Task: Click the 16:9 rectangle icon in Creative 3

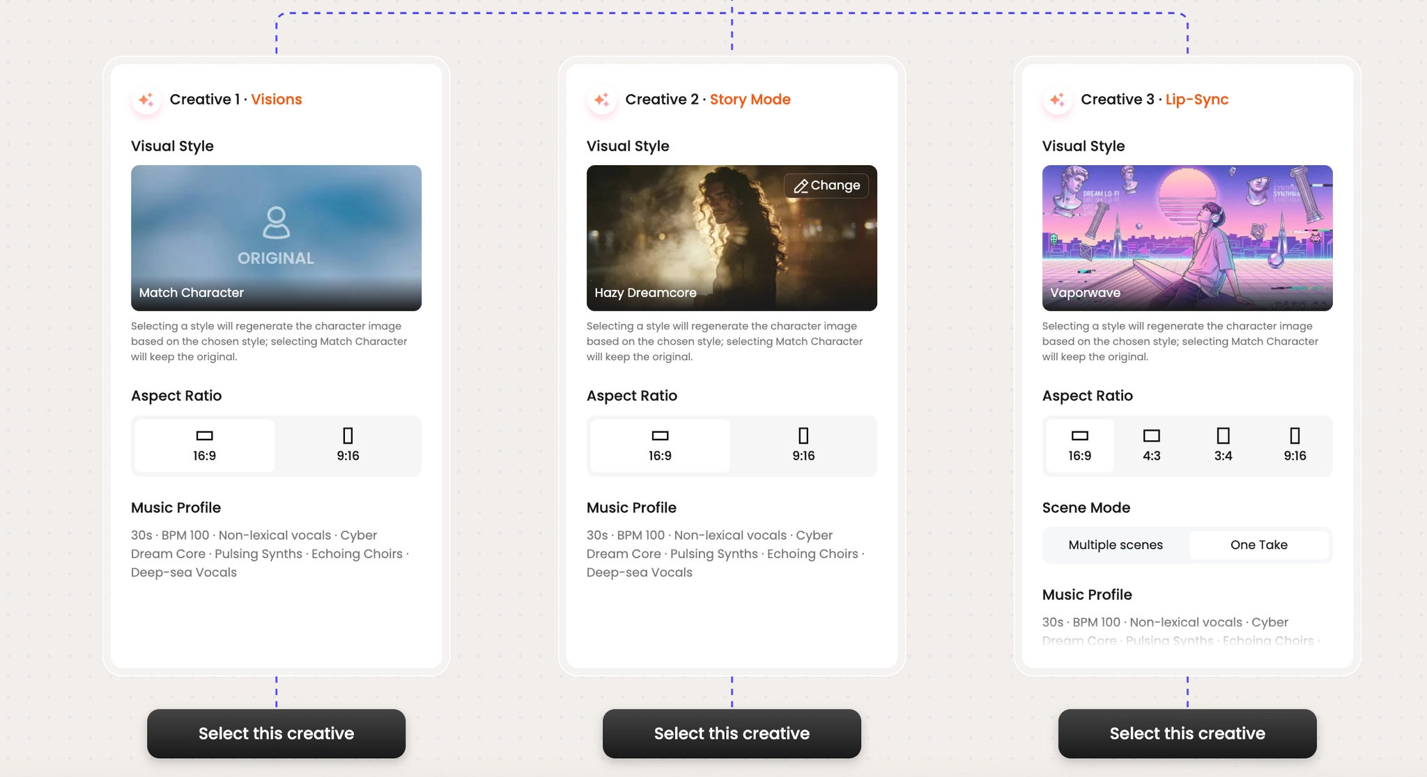Action: [1080, 436]
